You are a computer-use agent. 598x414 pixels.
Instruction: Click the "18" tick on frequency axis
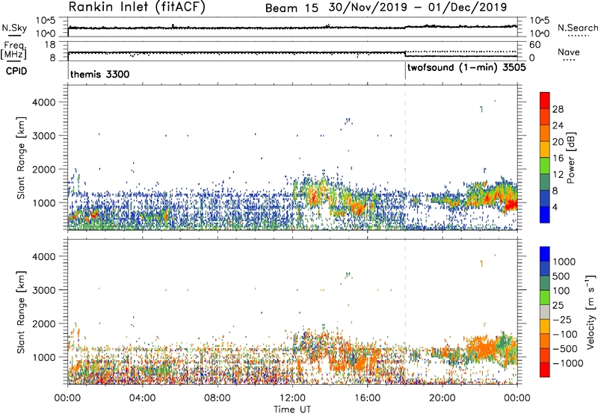49,45
